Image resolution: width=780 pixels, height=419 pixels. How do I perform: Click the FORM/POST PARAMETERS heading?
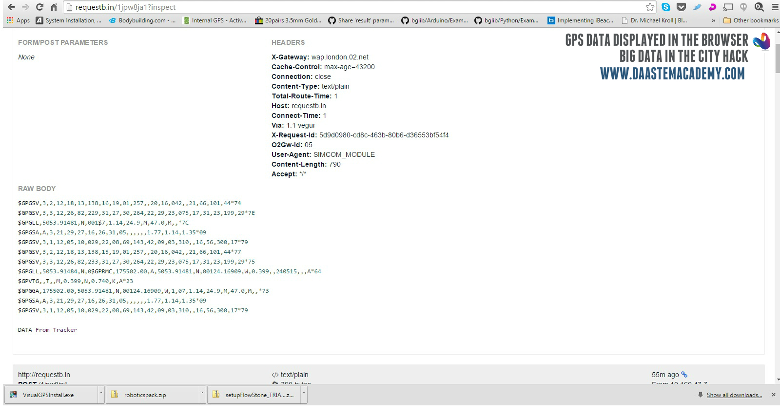[x=63, y=42]
